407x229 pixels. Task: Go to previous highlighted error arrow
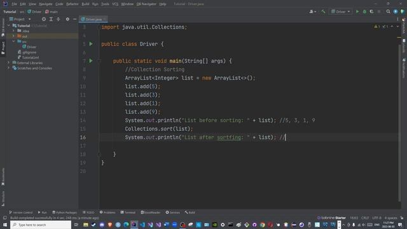[392, 27]
